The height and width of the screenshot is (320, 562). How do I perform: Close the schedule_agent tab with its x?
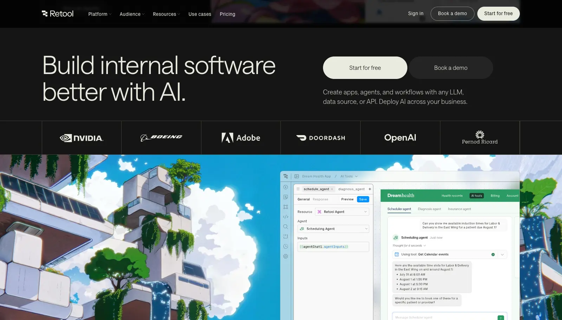(332, 189)
